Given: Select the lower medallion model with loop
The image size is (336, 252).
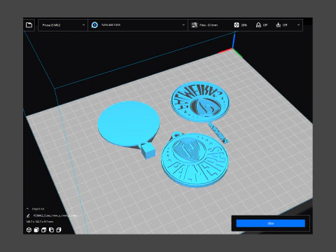Looking at the screenshot, I should 195,160.
